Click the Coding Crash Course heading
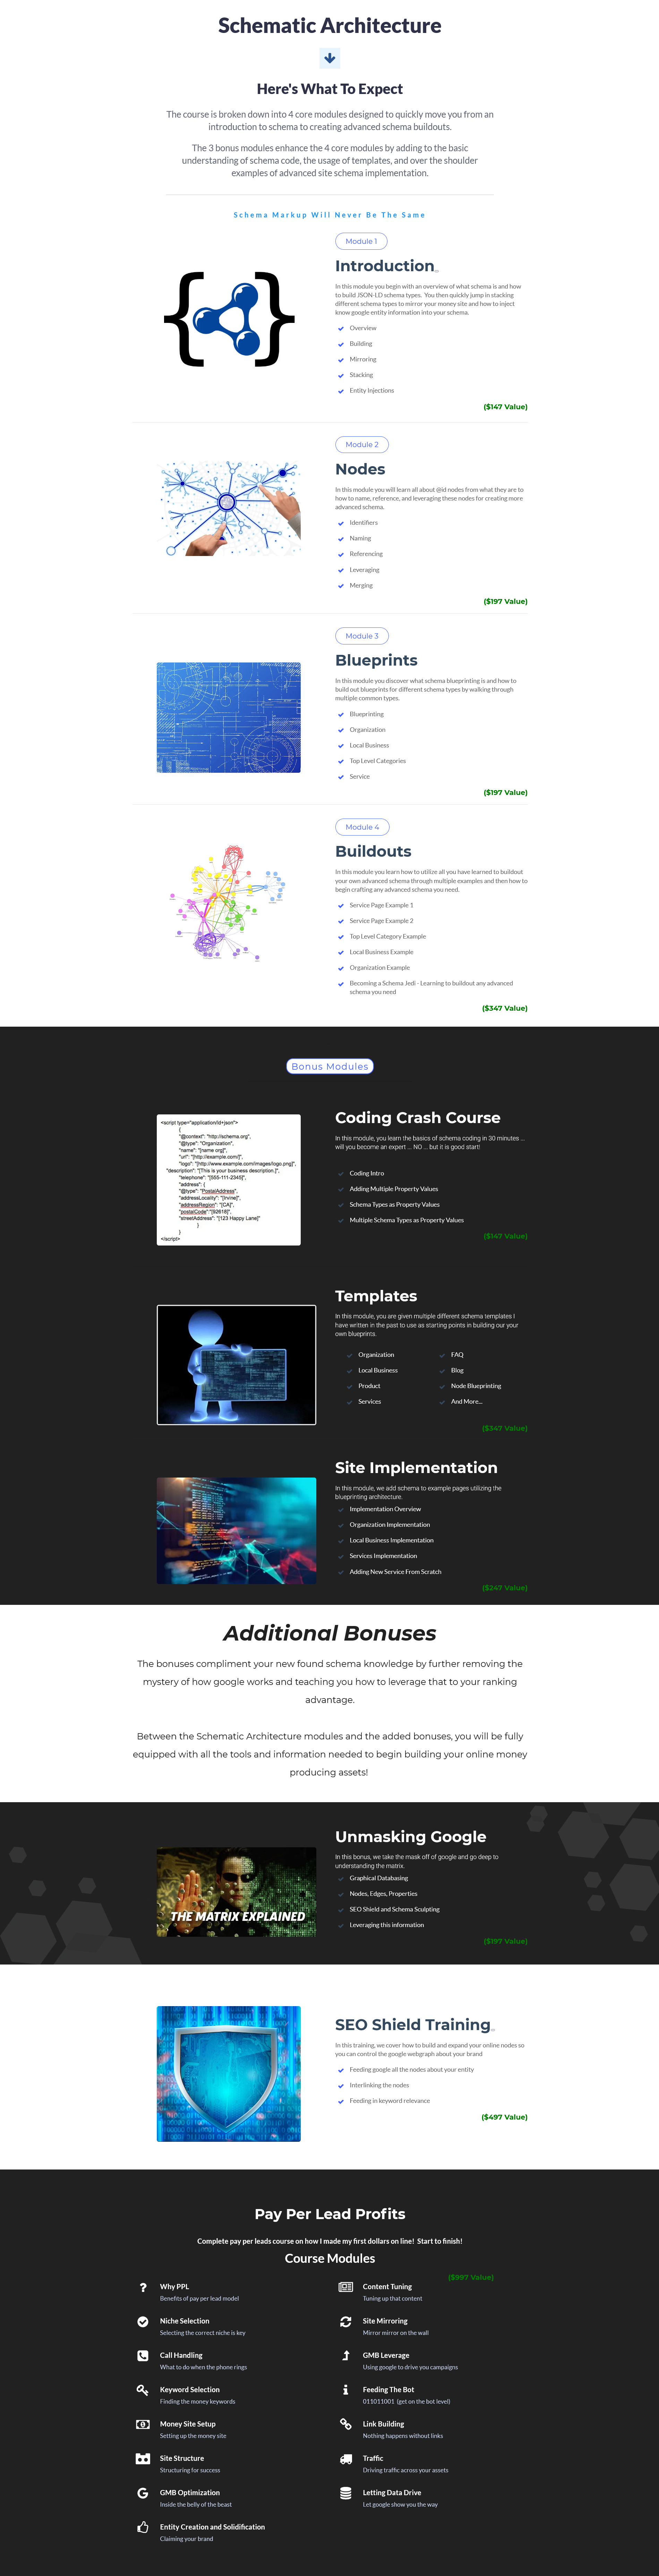The height and width of the screenshot is (2576, 659). point(418,1118)
